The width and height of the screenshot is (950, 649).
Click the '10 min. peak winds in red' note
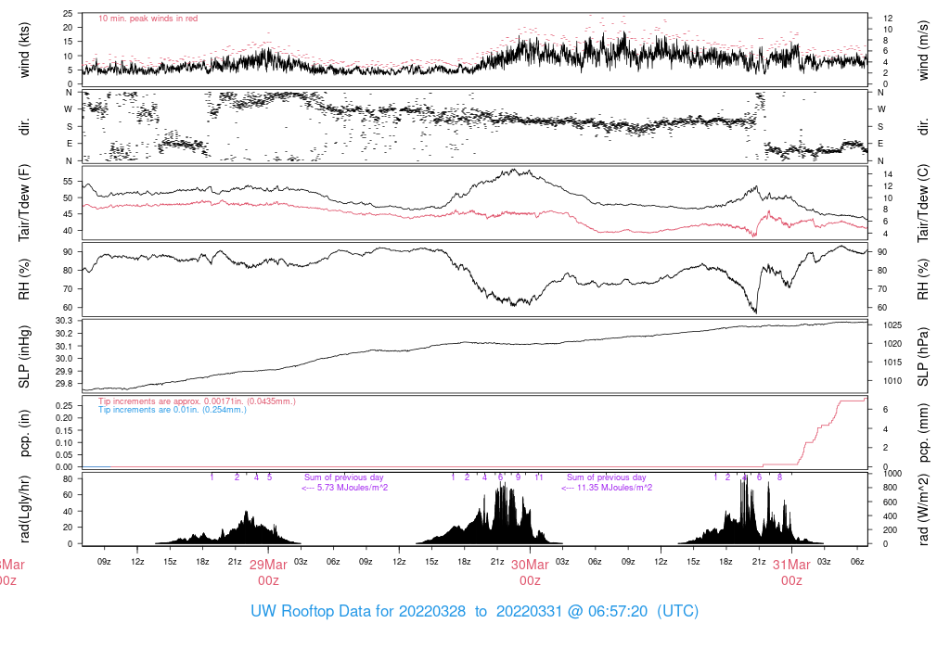(x=148, y=19)
